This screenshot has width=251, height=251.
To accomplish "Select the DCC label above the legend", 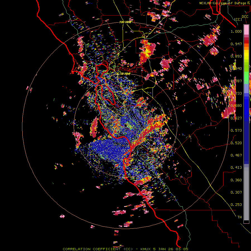I will click(245, 17).
